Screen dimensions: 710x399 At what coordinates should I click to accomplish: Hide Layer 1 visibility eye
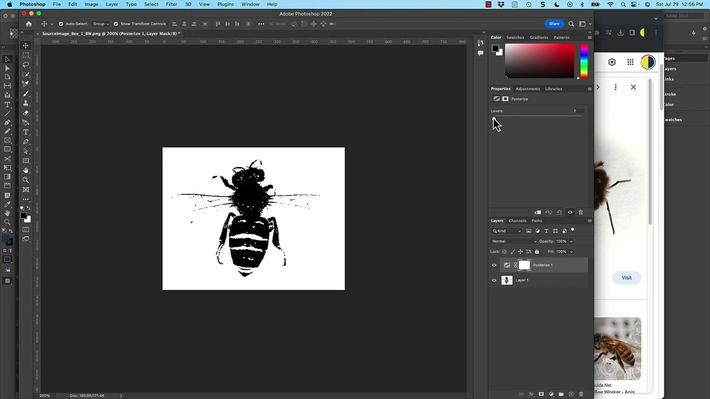click(x=494, y=280)
